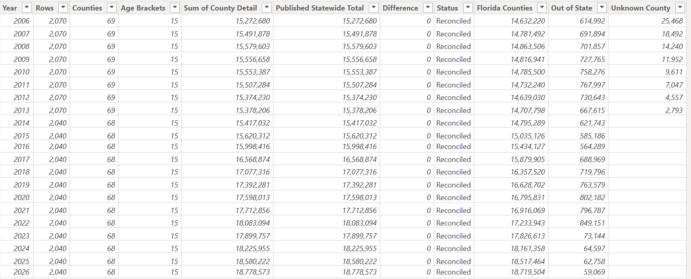Select Out of State value 719,796
Image resolution: width=691 pixels, height=279 pixels.
point(592,172)
